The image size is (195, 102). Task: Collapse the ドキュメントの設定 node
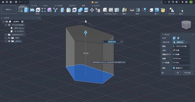click(6, 25)
